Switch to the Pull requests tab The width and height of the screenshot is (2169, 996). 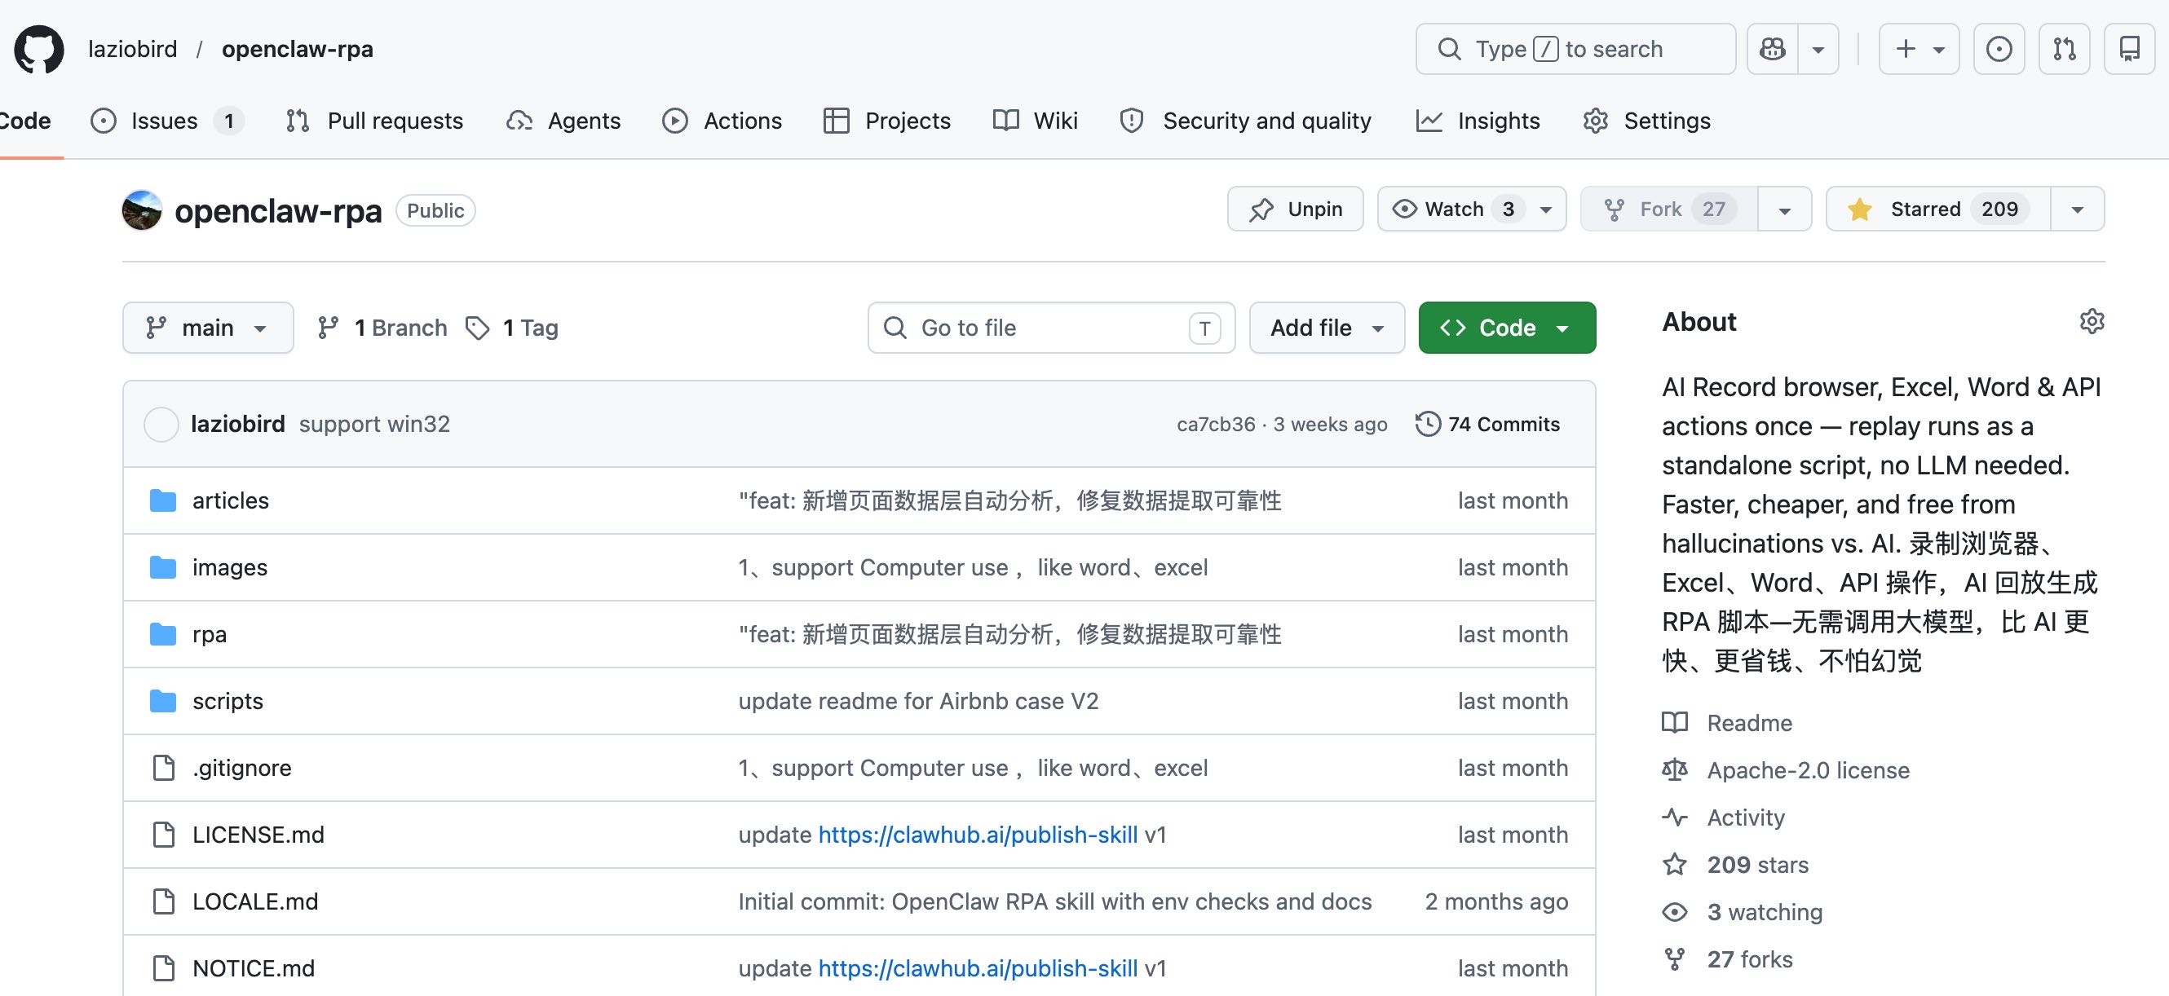click(x=373, y=121)
